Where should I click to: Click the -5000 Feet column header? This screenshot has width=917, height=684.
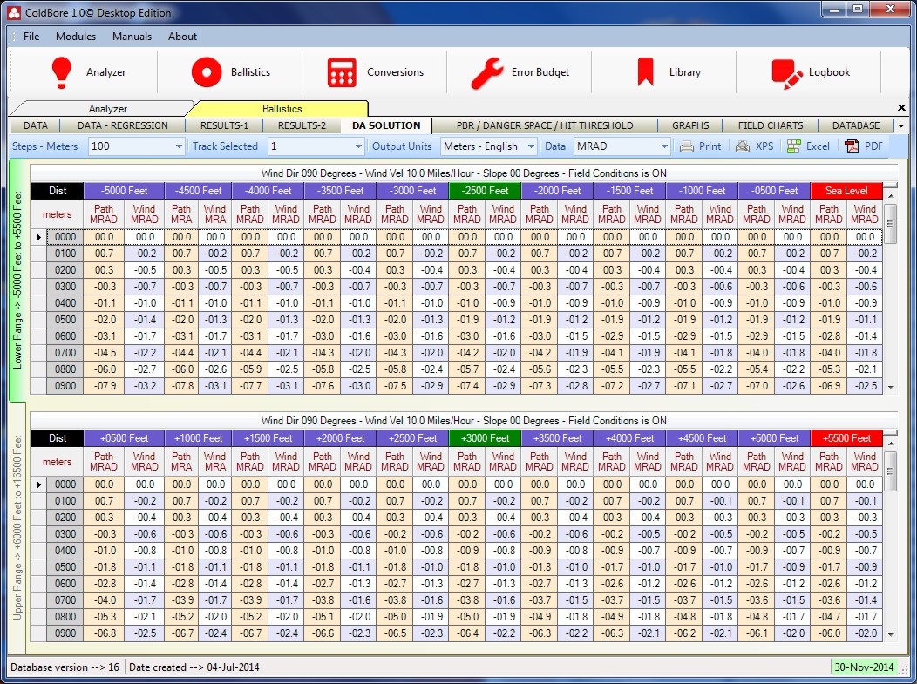click(x=124, y=191)
